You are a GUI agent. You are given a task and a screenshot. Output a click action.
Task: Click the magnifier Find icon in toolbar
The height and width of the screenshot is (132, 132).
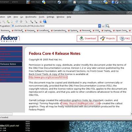tap(26, 21)
